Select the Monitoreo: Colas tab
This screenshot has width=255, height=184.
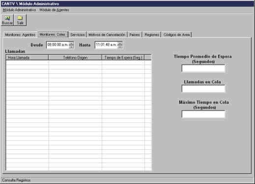[53, 34]
